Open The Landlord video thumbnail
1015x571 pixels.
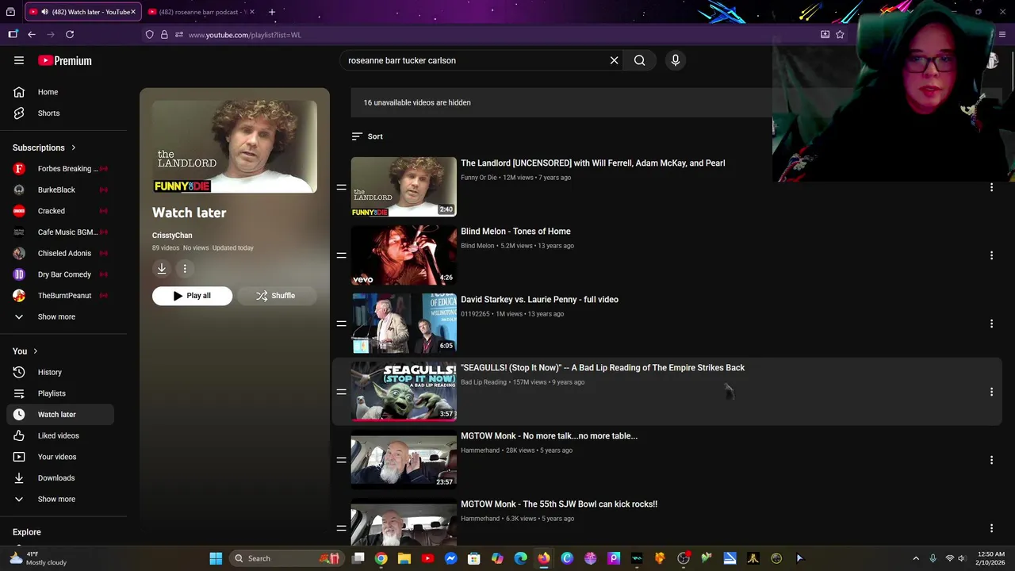tap(404, 187)
